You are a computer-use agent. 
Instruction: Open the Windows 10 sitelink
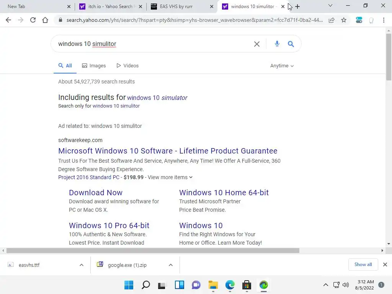[201, 225]
